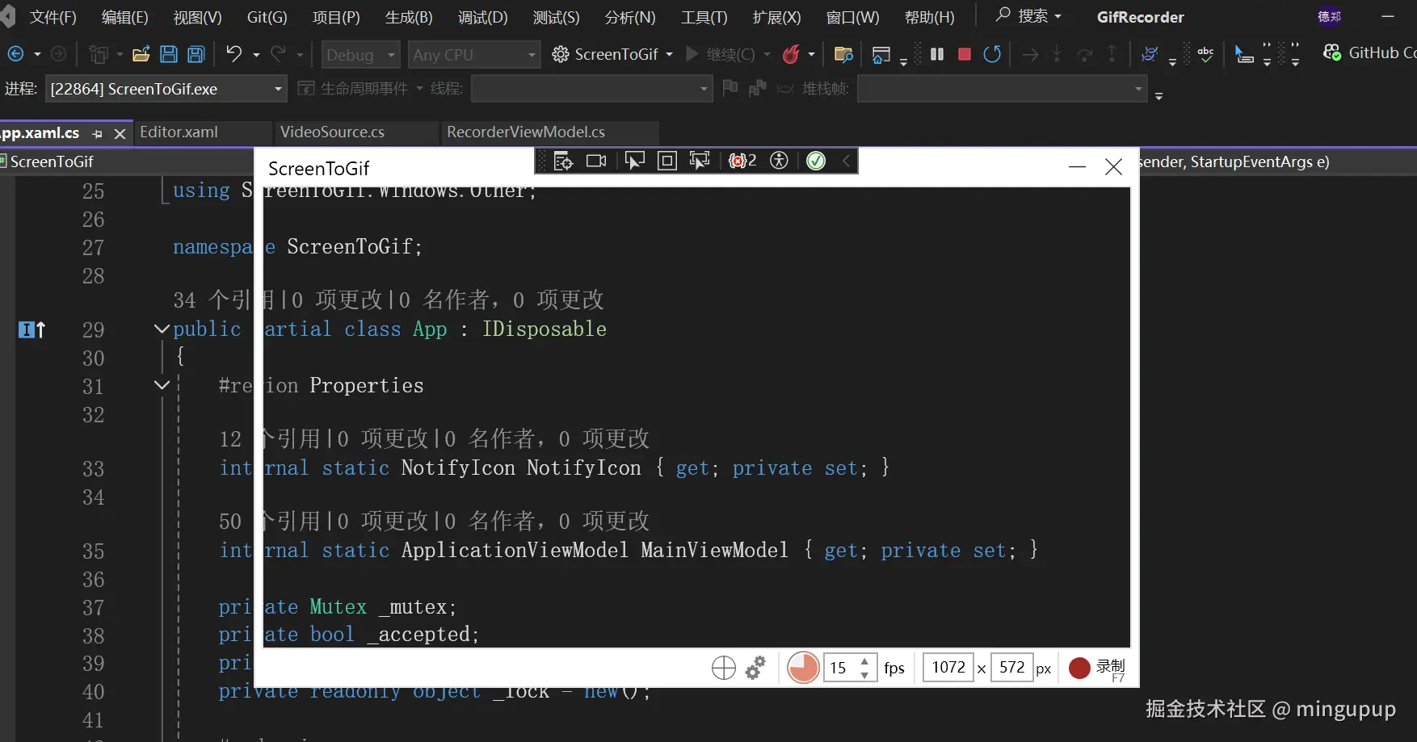Screen dimensions: 1417x742
Task: Save all files via double floppy icon
Action: tap(196, 54)
